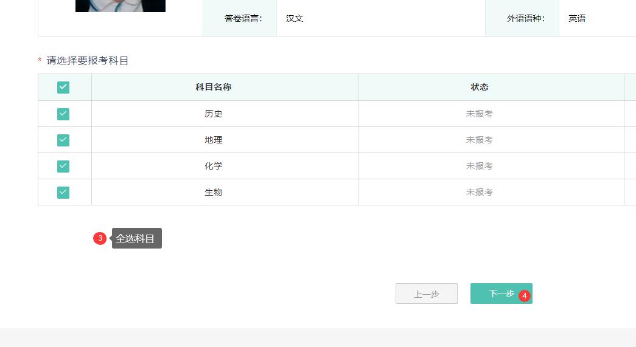Viewport: 636px width, 347px height.
Task: Toggle the select-all checkbox in table header
Action: pos(63,88)
